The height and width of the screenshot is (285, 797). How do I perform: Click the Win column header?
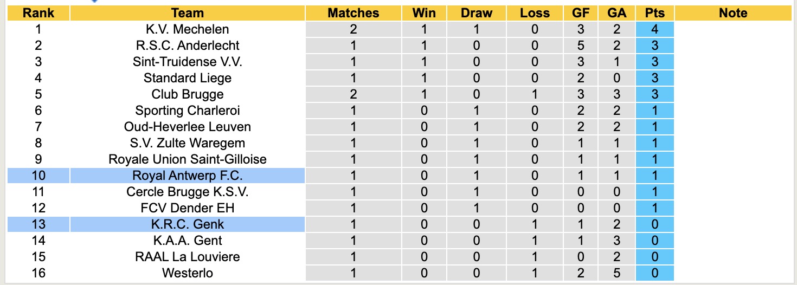pyautogui.click(x=424, y=13)
